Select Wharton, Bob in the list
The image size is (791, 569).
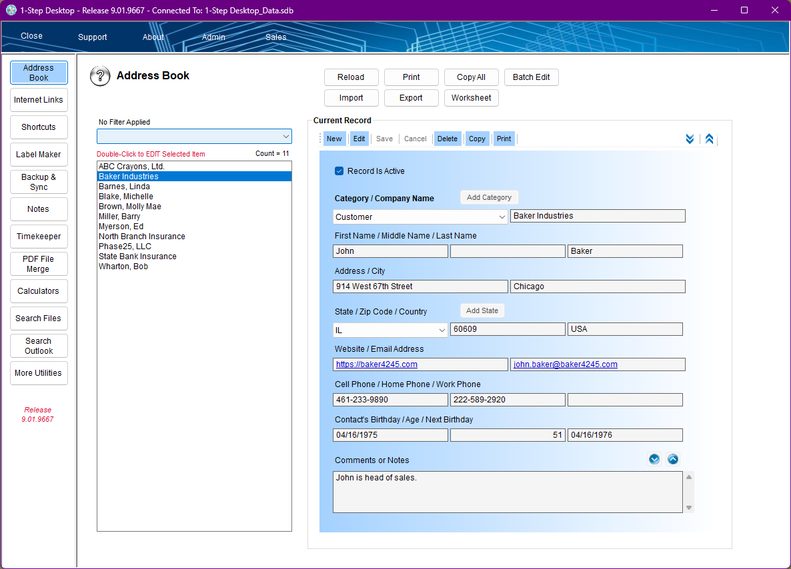[194, 267]
